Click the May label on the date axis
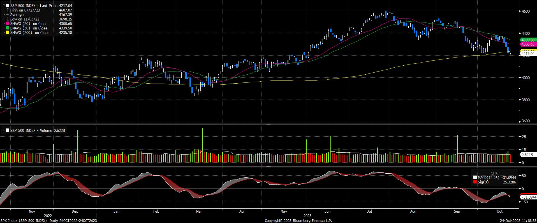The width and height of the screenshot is (537, 223). (284, 211)
